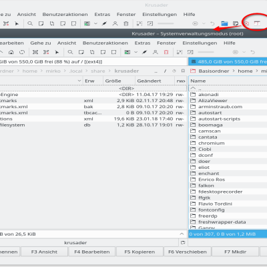The width and height of the screenshot is (267, 267).
Task: Click the F7 Mkdir button
Action: [235, 252]
